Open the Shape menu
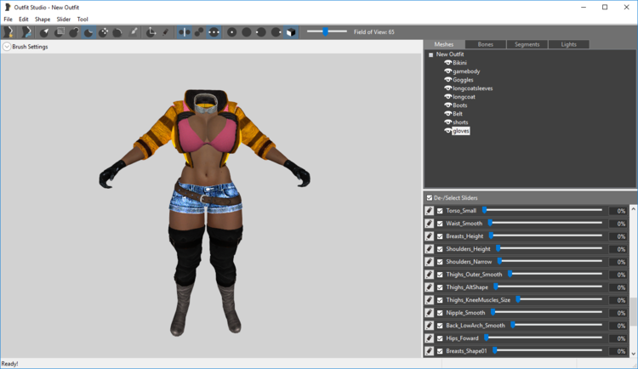This screenshot has height=369, width=638. [43, 19]
